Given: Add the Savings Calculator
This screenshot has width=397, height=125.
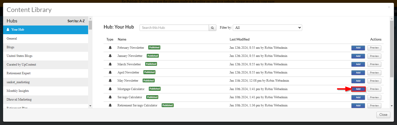Looking at the screenshot, I should point(358,97).
